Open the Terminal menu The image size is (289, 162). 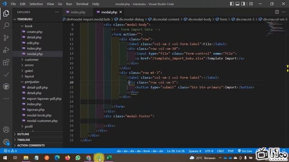click(82, 4)
